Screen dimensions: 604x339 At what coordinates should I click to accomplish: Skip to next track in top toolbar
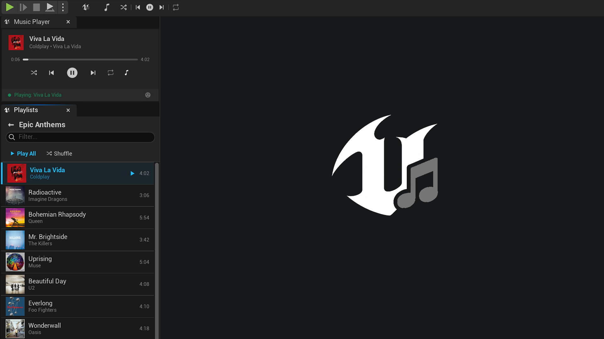tap(161, 7)
